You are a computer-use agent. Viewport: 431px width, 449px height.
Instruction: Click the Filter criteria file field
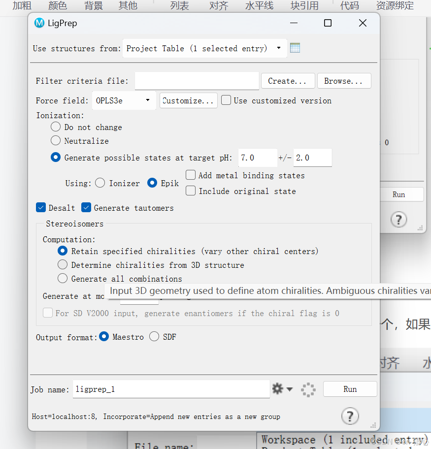197,81
